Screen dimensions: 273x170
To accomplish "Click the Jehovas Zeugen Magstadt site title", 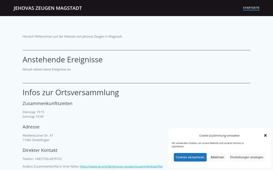I will coord(48,8).
